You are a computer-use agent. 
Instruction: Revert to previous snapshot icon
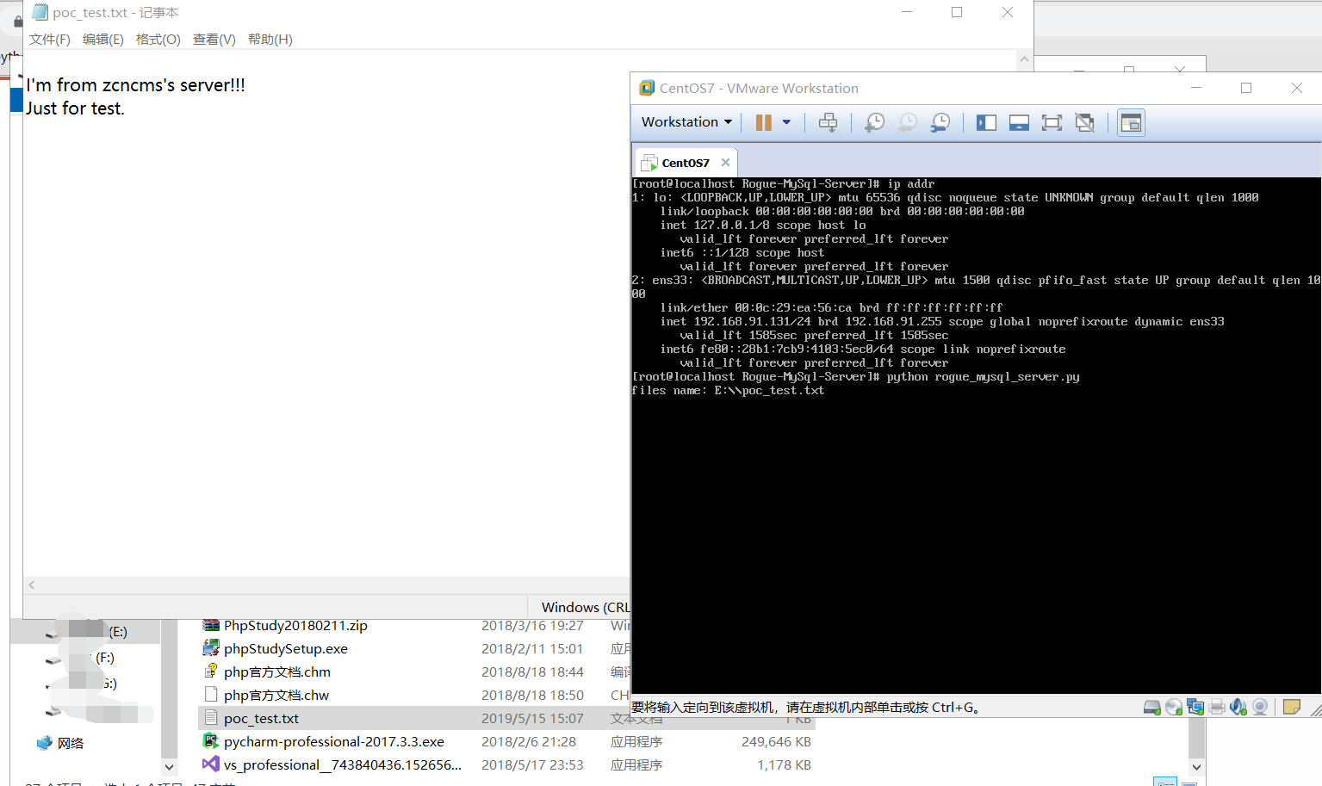pos(907,122)
